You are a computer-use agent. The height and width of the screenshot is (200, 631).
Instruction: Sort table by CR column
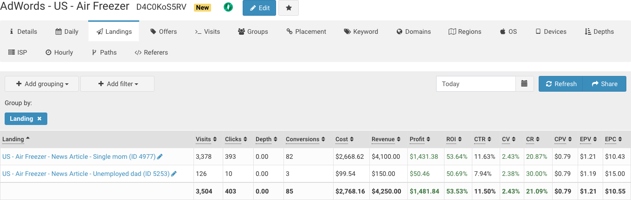[533, 139]
